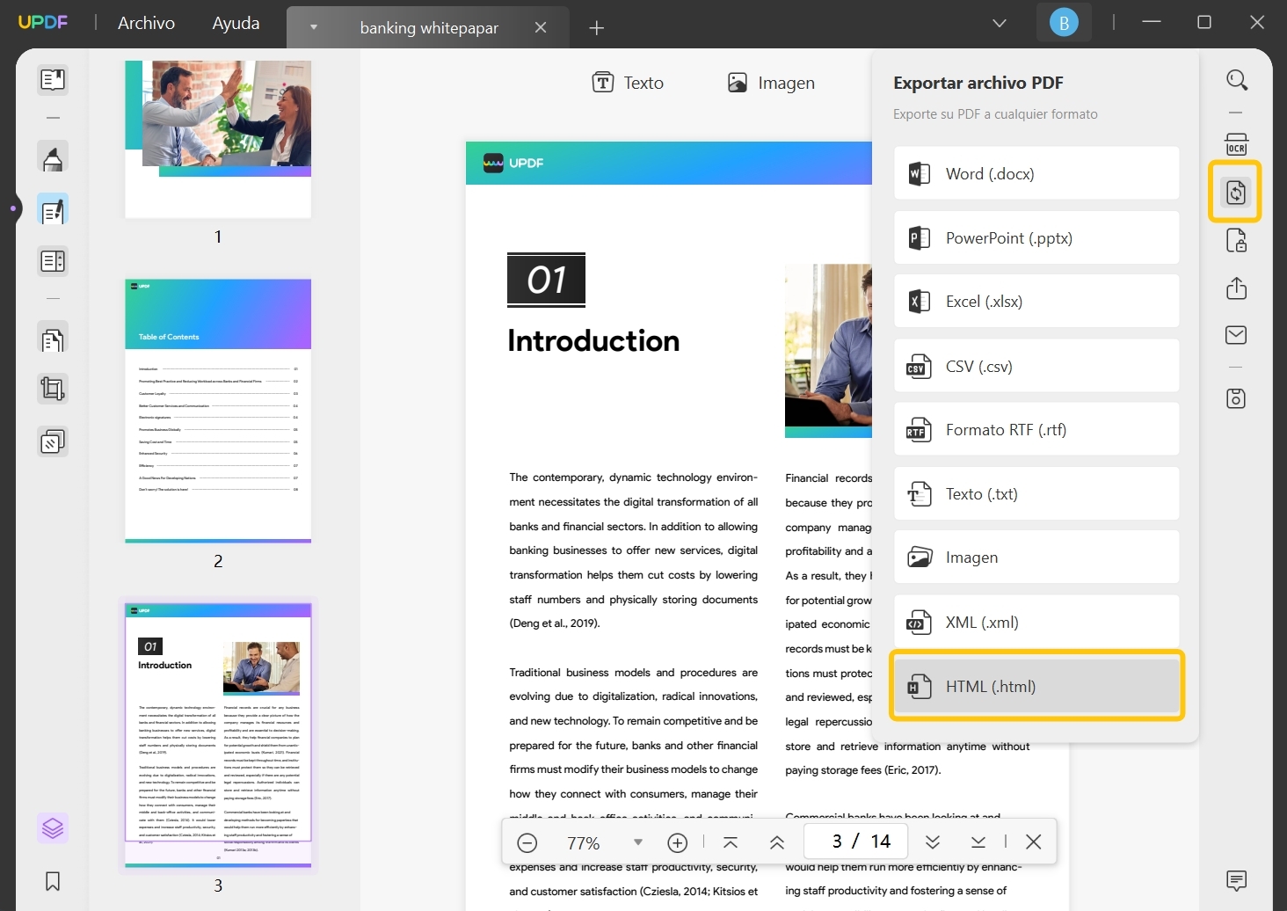Image resolution: width=1287 pixels, height=911 pixels.
Task: Open the Form preparation tool icon
Action: point(53,261)
